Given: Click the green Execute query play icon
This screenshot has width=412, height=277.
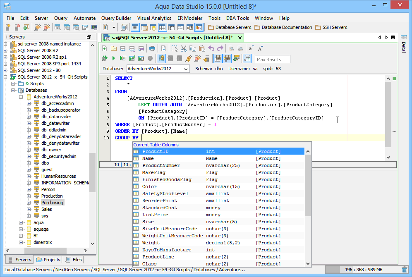Looking at the screenshot, I should 114,58.
